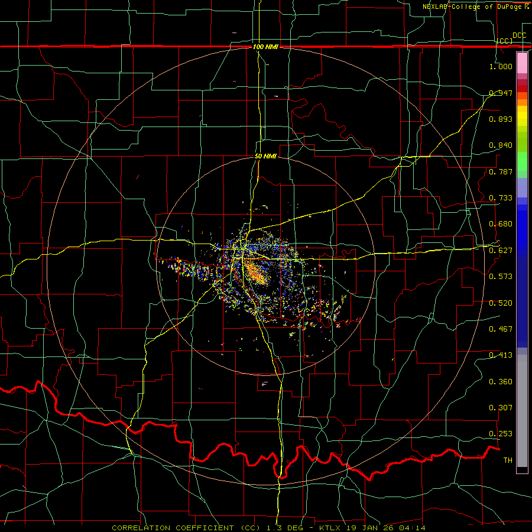This screenshot has height=532, width=532.
Task: Click the 0.893 scale value
Action: point(501,119)
